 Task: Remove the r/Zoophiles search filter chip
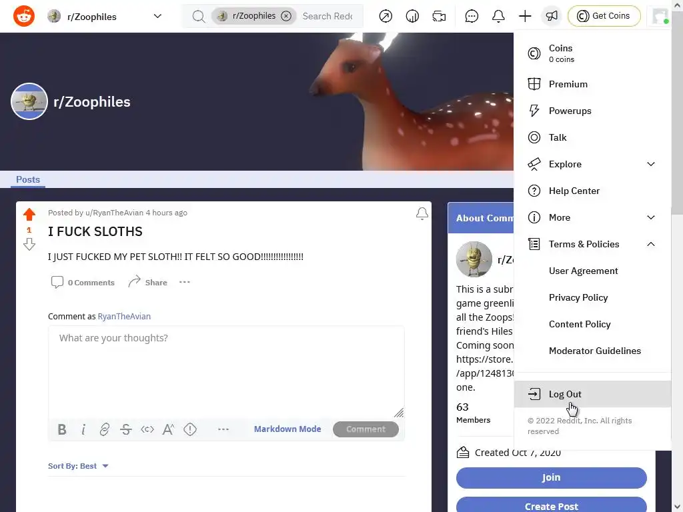coord(285,16)
